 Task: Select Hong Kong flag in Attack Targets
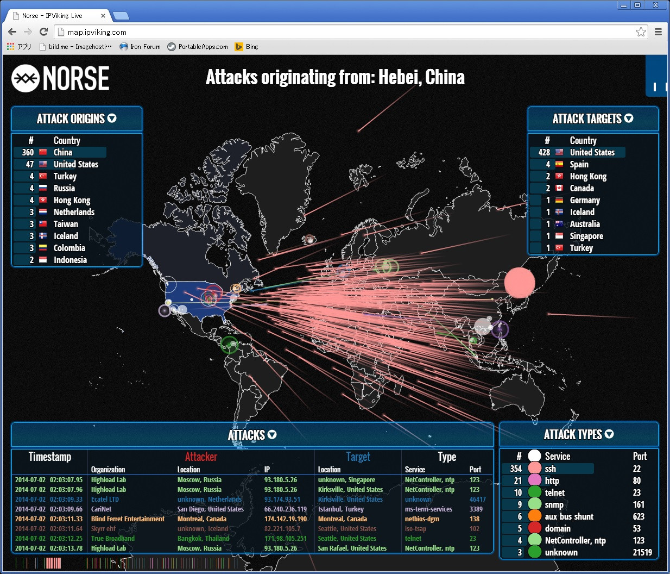click(x=559, y=176)
